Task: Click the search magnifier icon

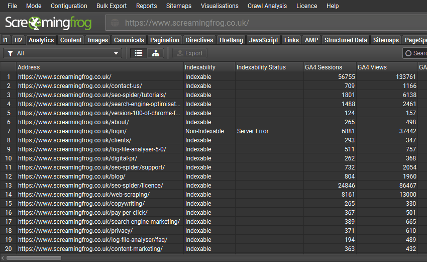Action: 408,53
